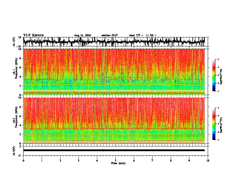
Task: Click the 7 minute tick on time axis
Action: pos(152,161)
